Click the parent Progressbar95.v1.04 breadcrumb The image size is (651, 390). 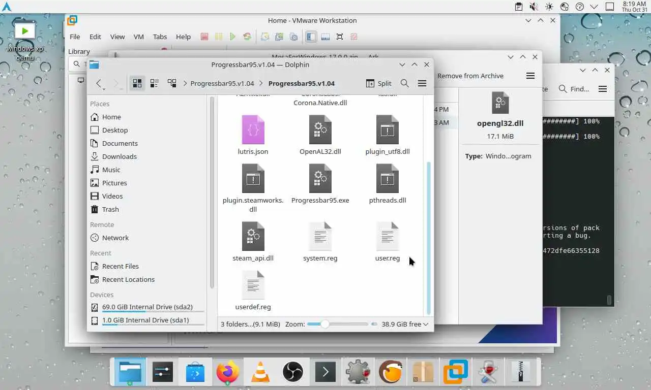click(x=222, y=83)
